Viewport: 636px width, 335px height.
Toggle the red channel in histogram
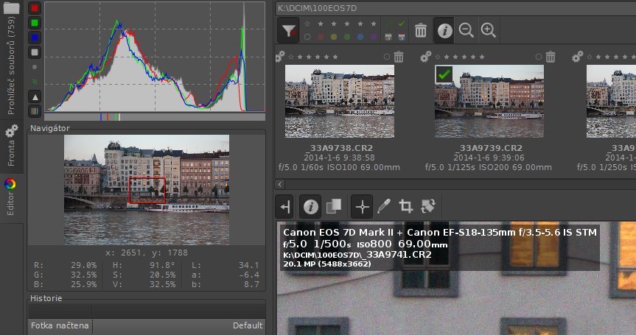35,8
